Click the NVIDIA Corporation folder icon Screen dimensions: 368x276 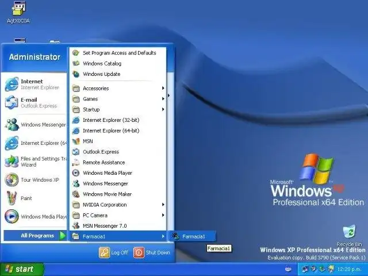click(76, 205)
